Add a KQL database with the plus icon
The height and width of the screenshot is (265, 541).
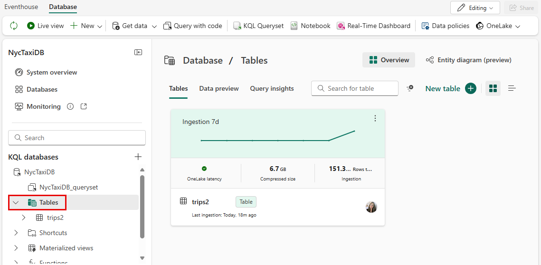[x=138, y=157]
